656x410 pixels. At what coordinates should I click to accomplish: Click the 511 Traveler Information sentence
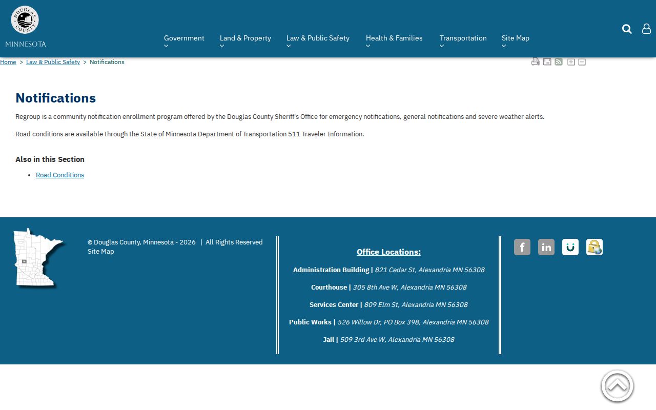190,134
